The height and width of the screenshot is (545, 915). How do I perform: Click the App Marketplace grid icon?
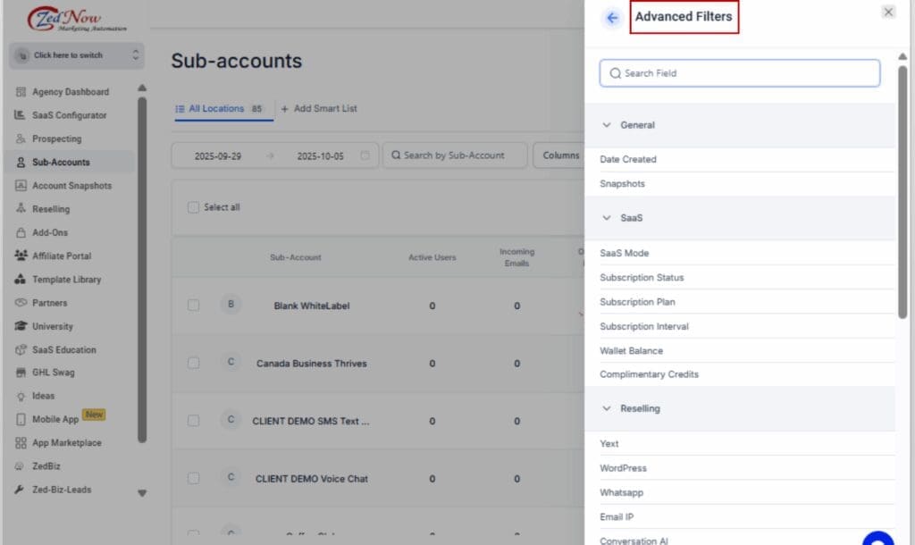[x=21, y=443]
